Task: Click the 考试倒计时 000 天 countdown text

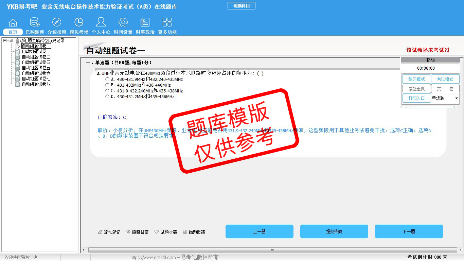Action: click(x=427, y=257)
